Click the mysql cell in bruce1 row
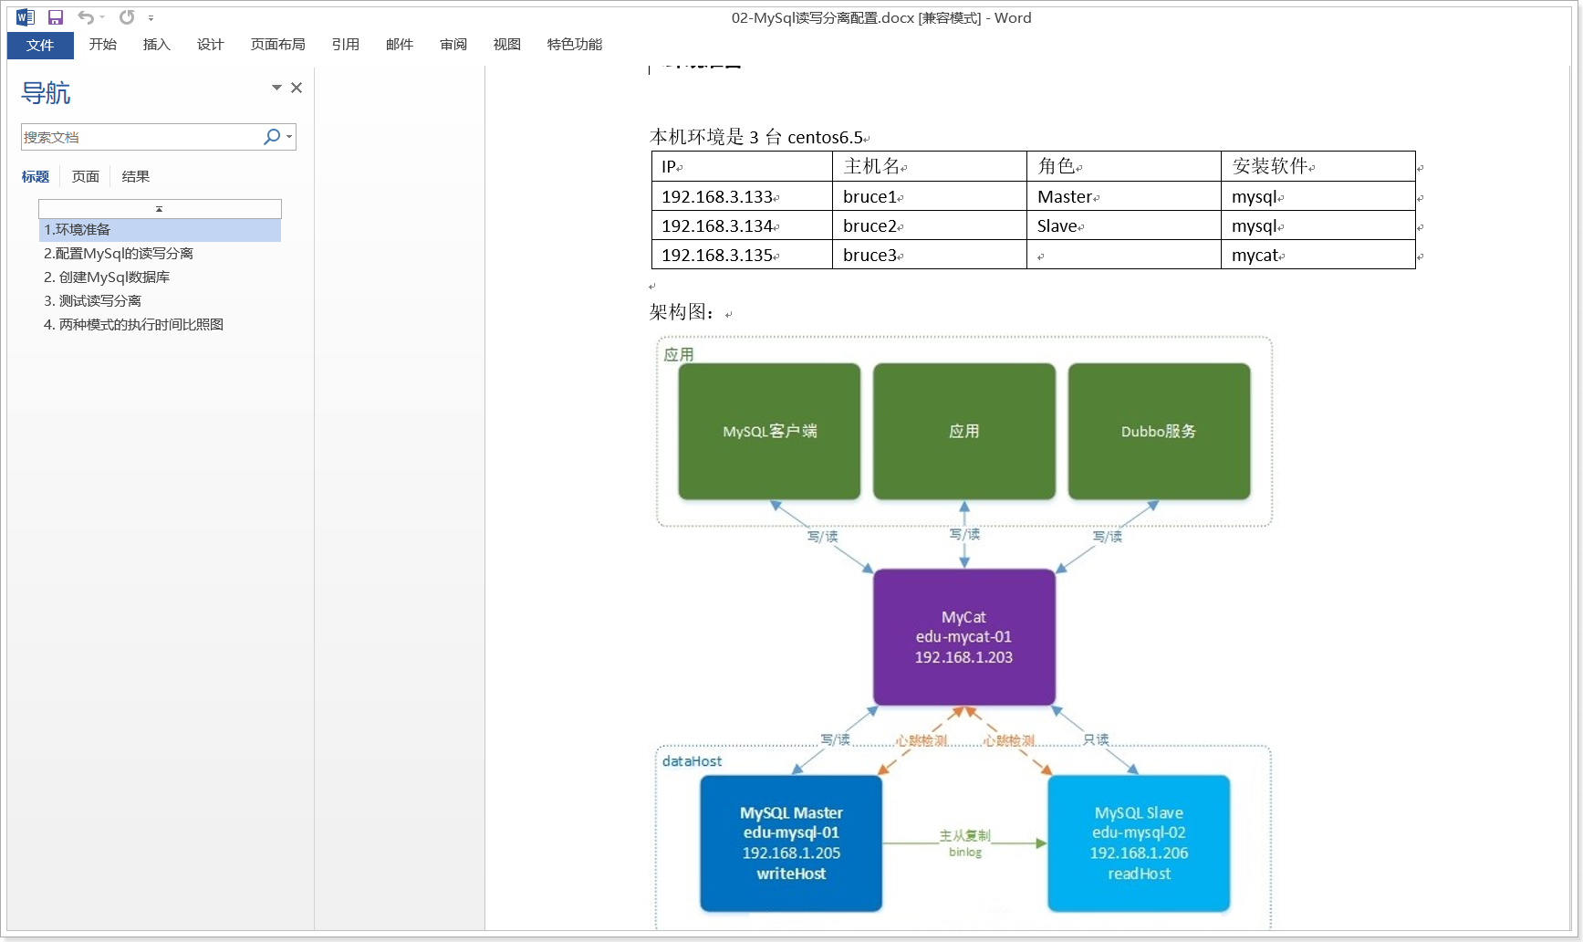 [1318, 196]
